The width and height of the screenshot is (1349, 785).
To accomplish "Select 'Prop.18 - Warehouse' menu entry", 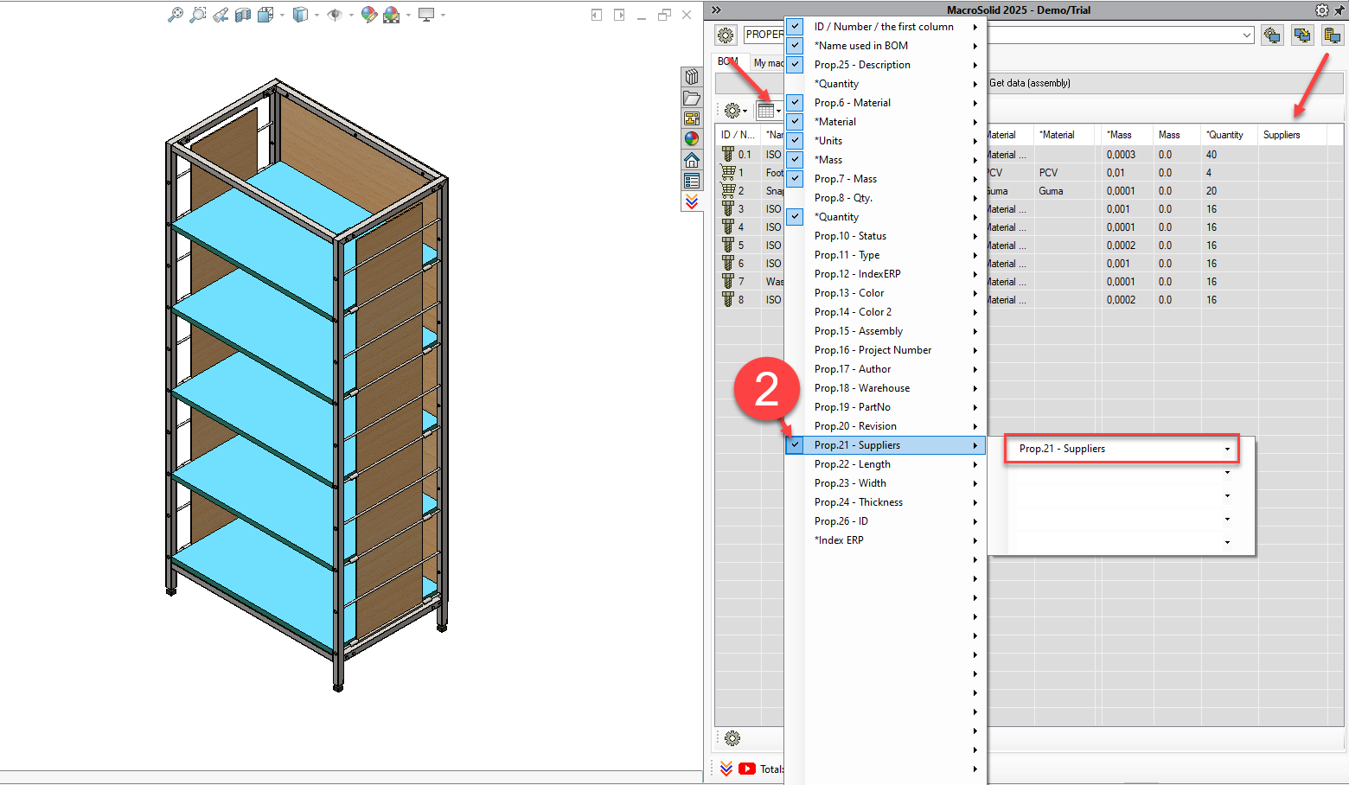I will pos(885,388).
